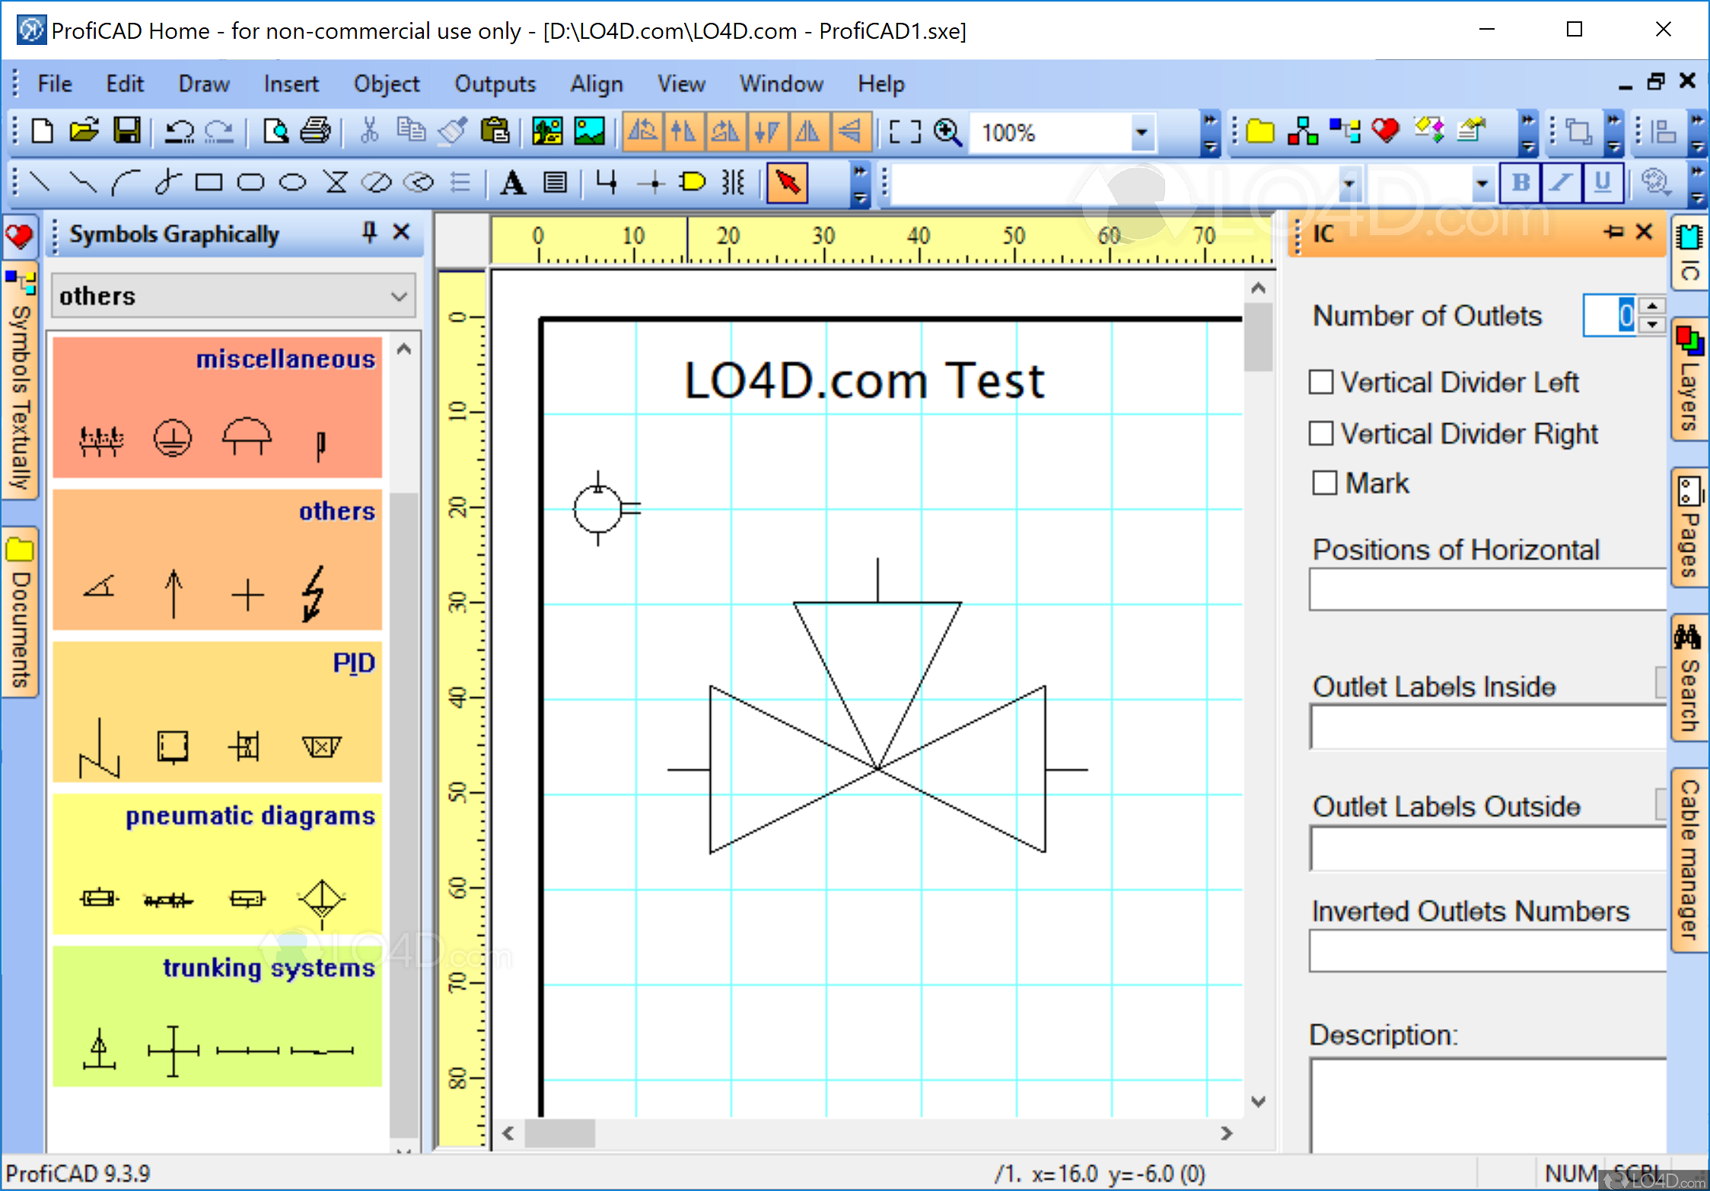
Task: Expand the font selection combo box
Action: [x=1349, y=183]
